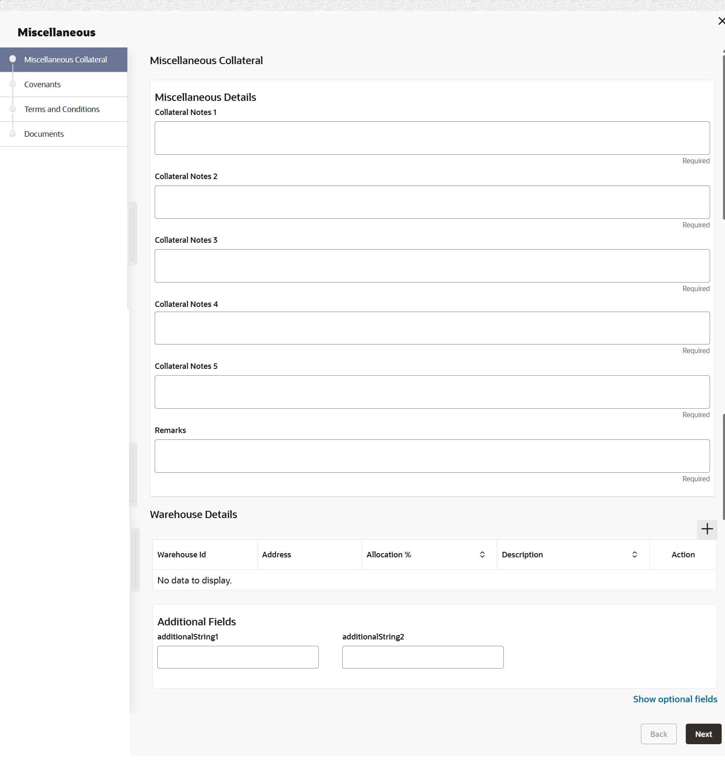Image resolution: width=725 pixels, height=760 pixels.
Task: Click the Additional Fields heading
Action: 197,622
